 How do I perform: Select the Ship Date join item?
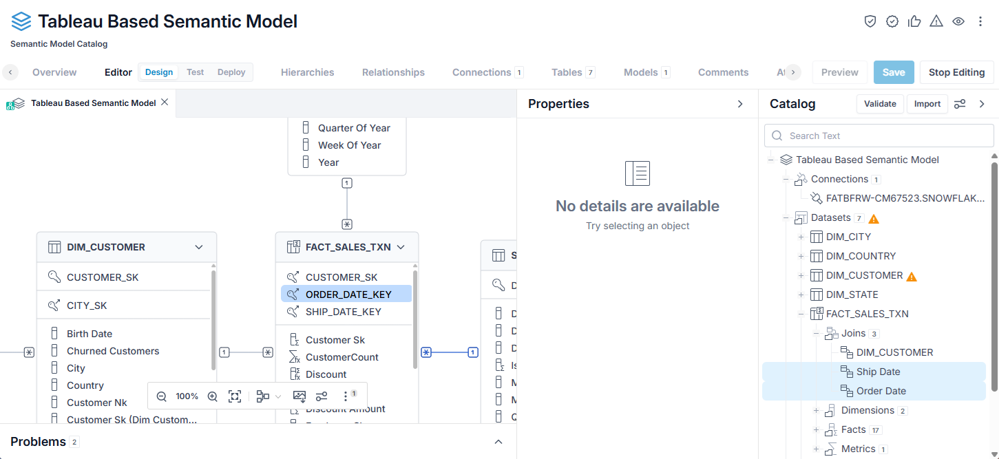pyautogui.click(x=874, y=372)
